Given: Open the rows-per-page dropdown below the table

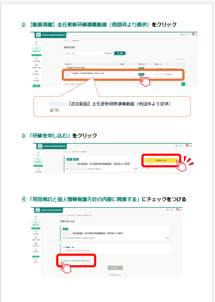Looking at the screenshot, I should (x=78, y=84).
